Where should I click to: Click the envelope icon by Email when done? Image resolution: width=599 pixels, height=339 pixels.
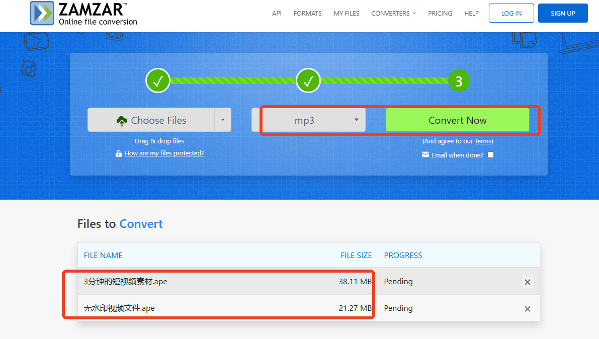425,155
